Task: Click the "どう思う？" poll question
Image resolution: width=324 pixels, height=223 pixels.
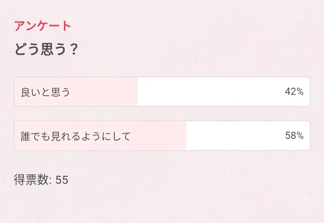Action: (46, 49)
